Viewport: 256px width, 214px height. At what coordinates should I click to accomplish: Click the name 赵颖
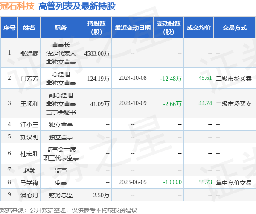tap(29, 170)
